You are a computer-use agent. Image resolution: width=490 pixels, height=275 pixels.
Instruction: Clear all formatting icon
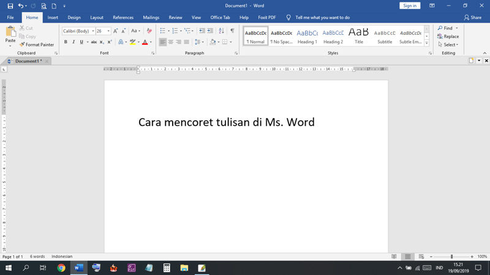point(149,31)
